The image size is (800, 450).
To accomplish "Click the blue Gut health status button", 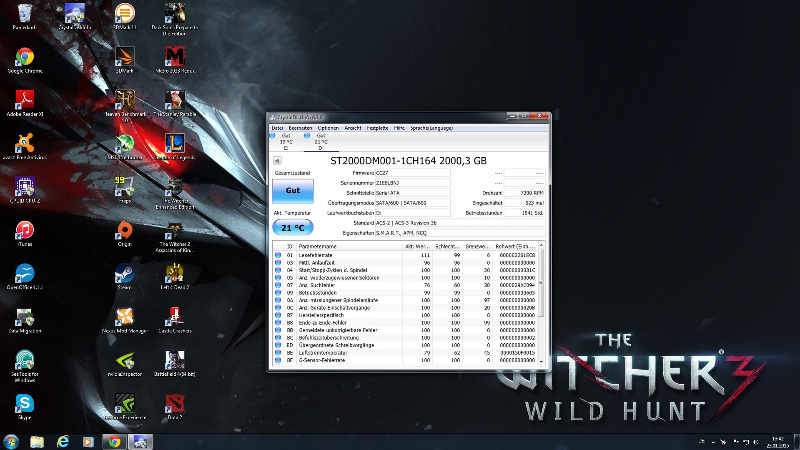I will tap(293, 191).
